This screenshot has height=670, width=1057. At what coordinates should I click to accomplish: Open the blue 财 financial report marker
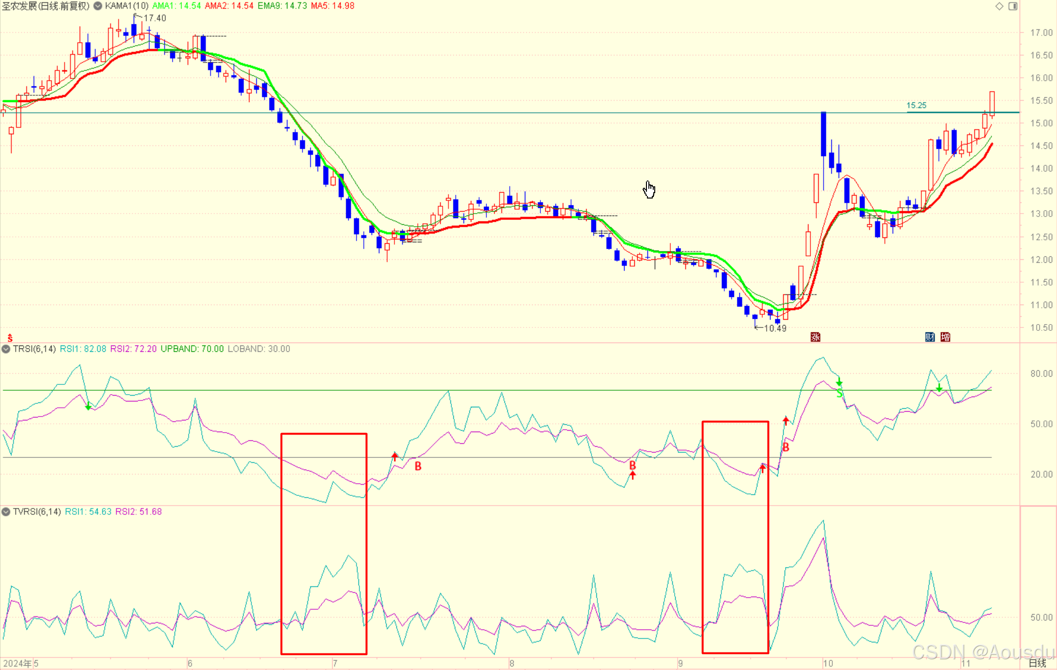coord(930,337)
